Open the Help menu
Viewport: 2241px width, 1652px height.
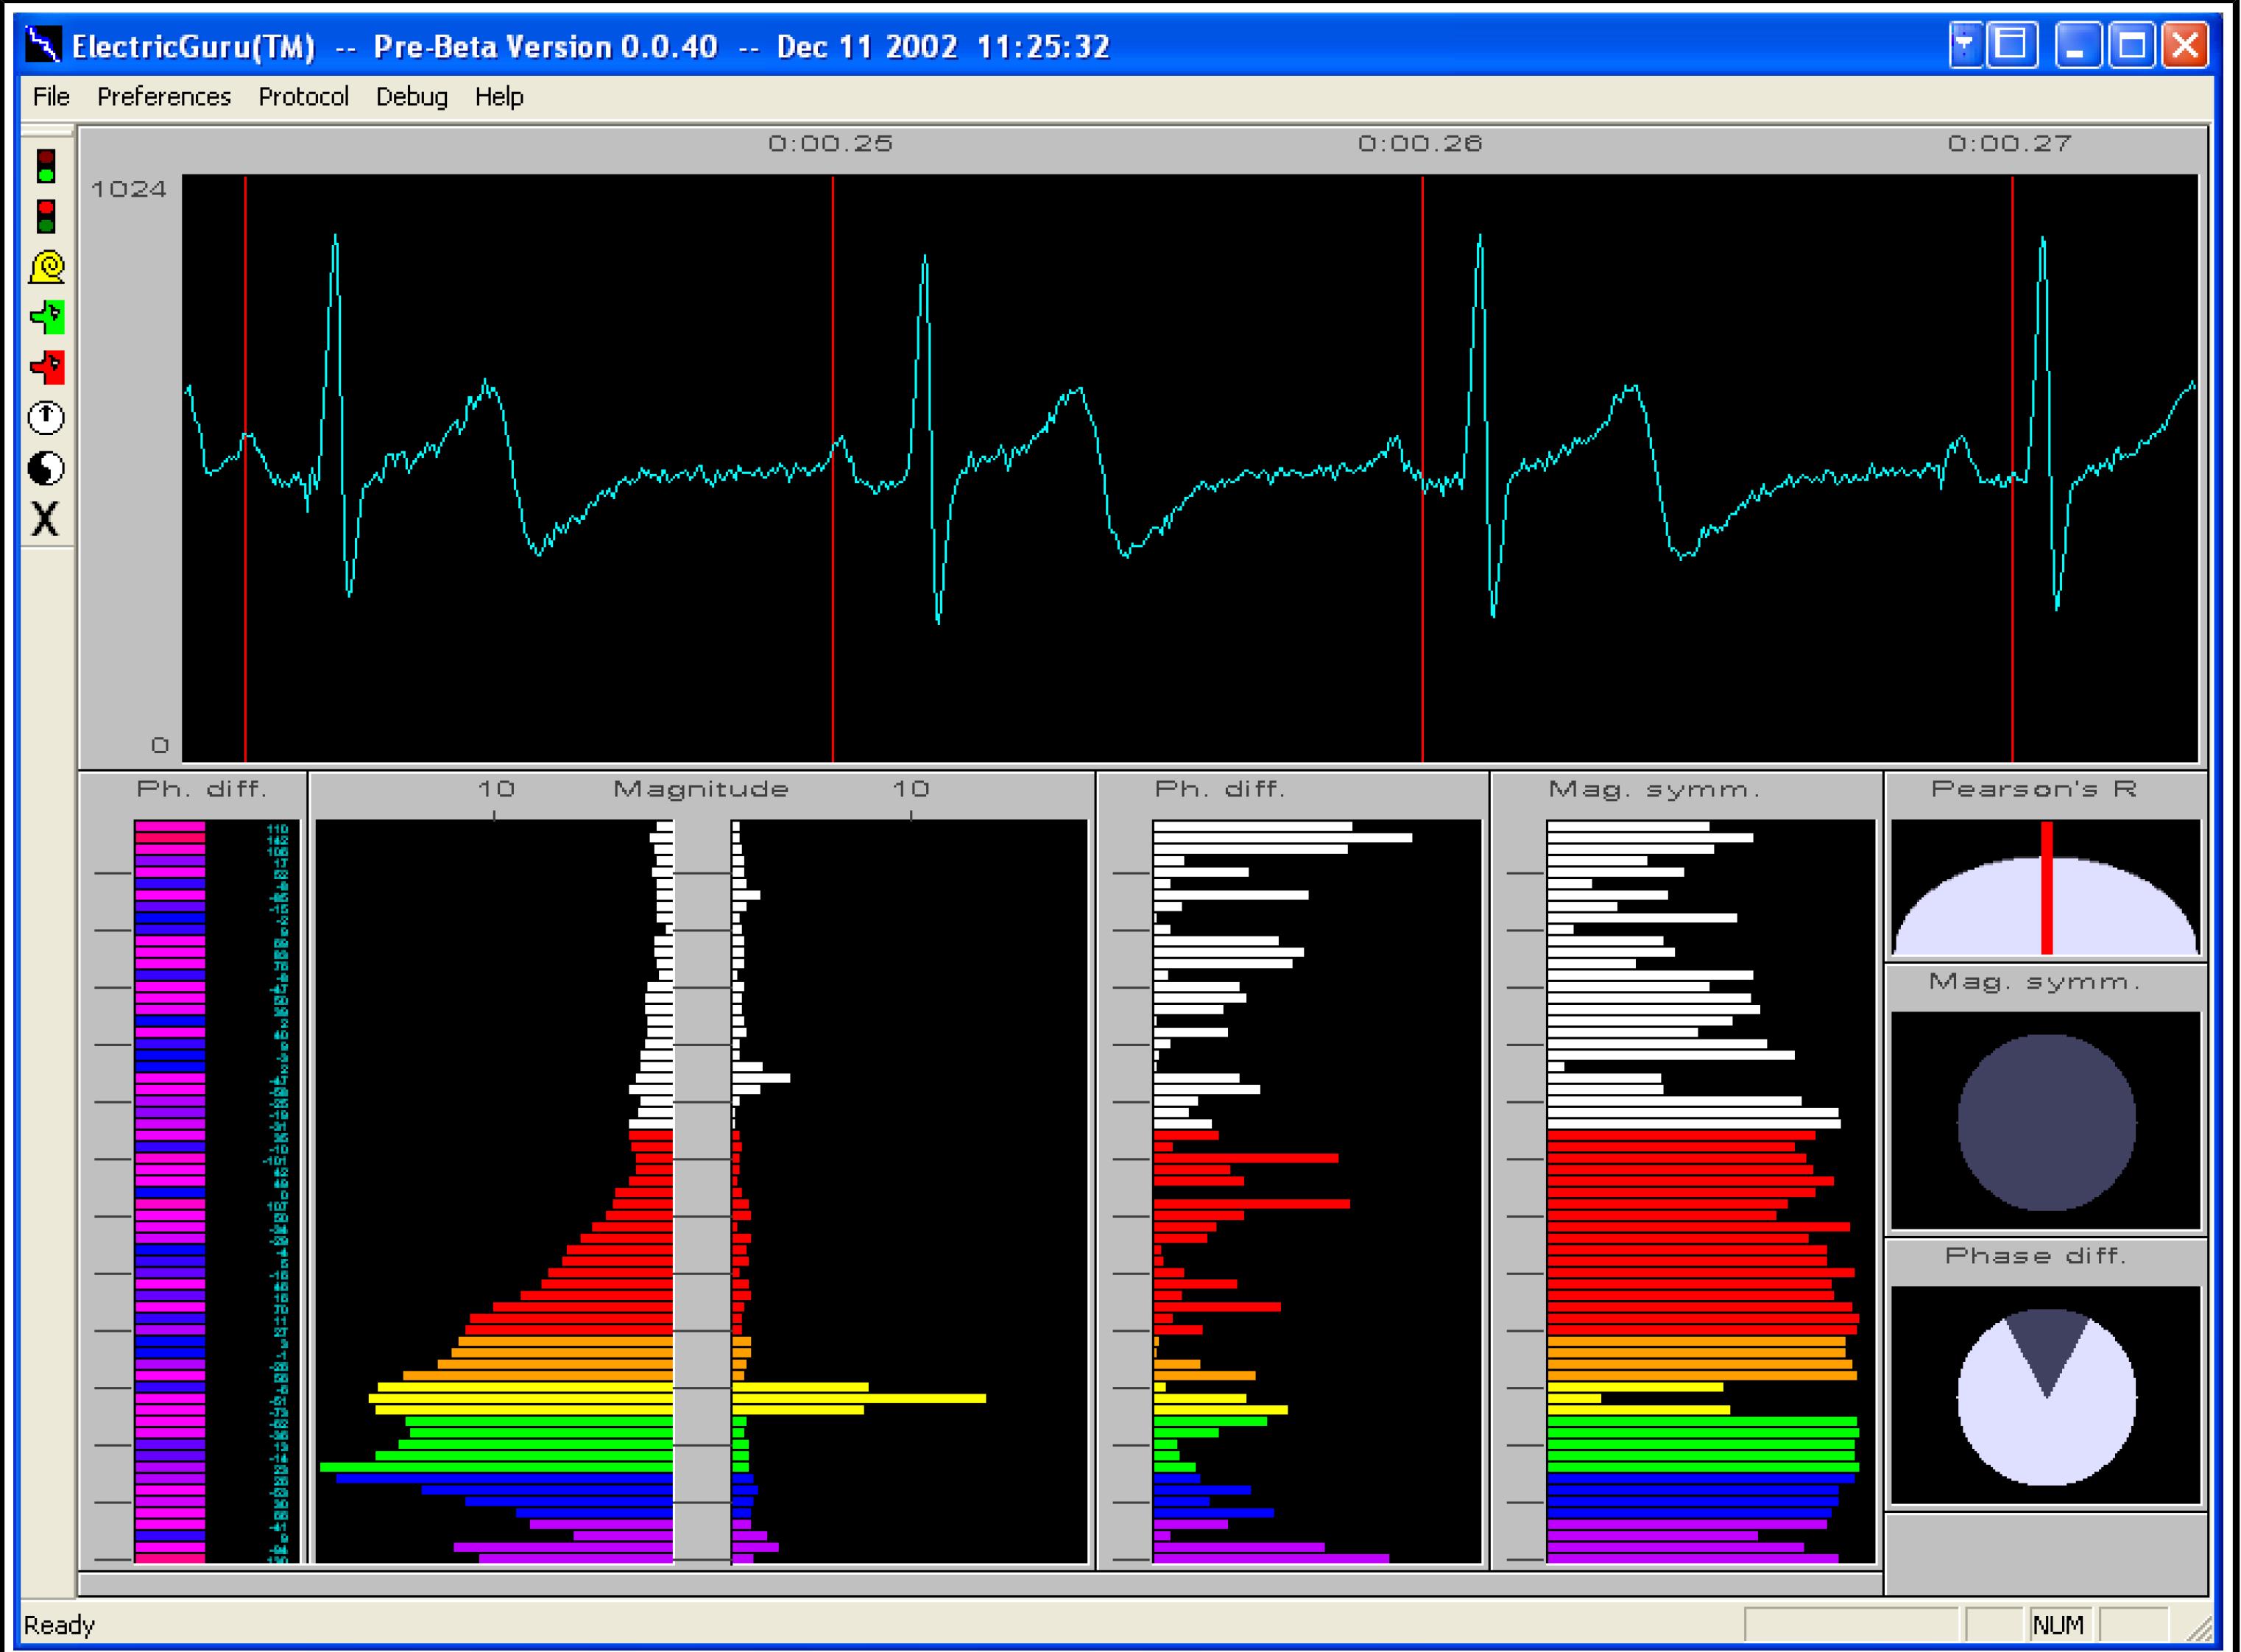499,97
